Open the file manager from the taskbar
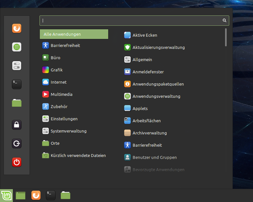Screen dimensions: 253x202 [65, 195]
